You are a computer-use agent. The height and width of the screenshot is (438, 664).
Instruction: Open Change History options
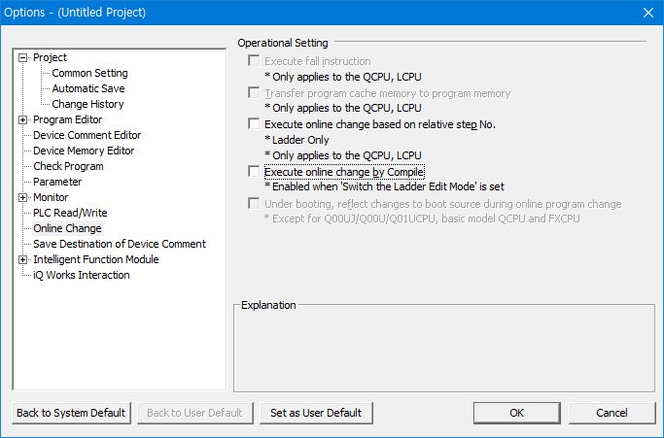pos(88,104)
